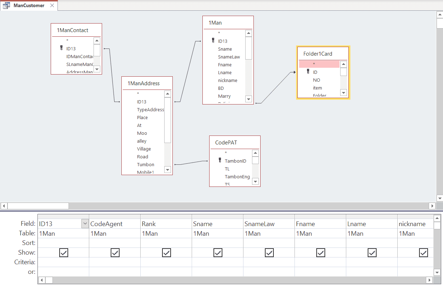Select item field in Folder1Card
Viewport: 443px width, 286px height.
tap(317, 88)
